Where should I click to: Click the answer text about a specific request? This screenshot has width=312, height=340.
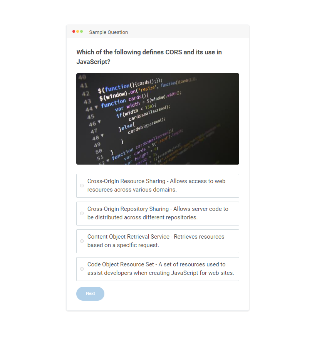click(156, 241)
